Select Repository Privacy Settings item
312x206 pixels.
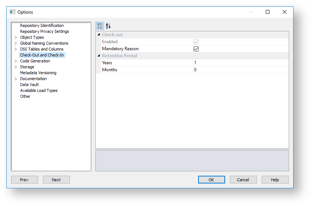(x=44, y=31)
